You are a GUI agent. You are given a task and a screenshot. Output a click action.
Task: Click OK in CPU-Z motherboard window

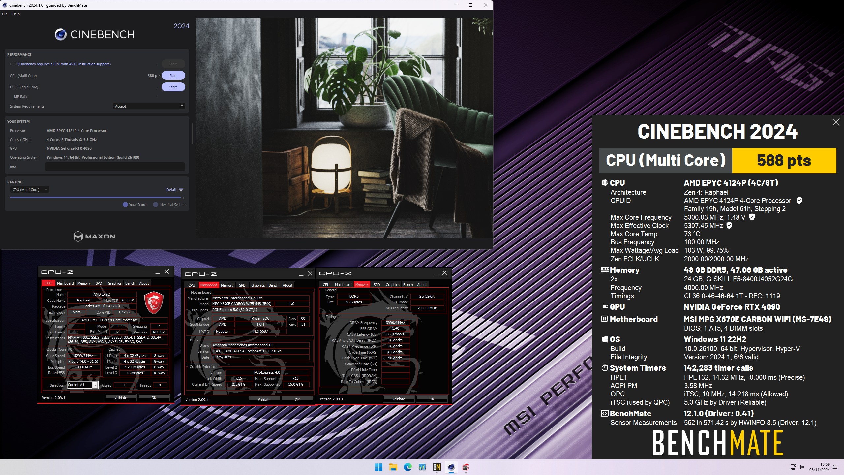point(297,400)
